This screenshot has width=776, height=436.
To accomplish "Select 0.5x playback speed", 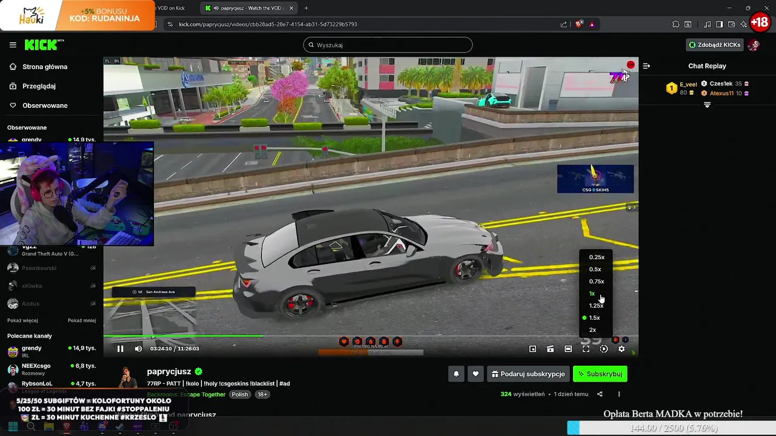I will pos(597,269).
